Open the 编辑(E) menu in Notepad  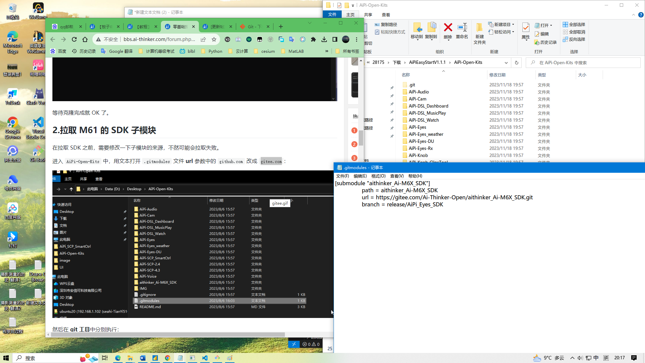tap(360, 176)
